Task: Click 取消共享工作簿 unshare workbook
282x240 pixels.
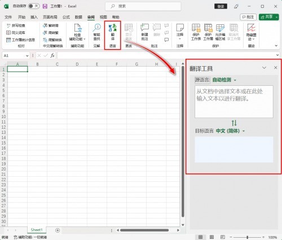Action: (233, 32)
